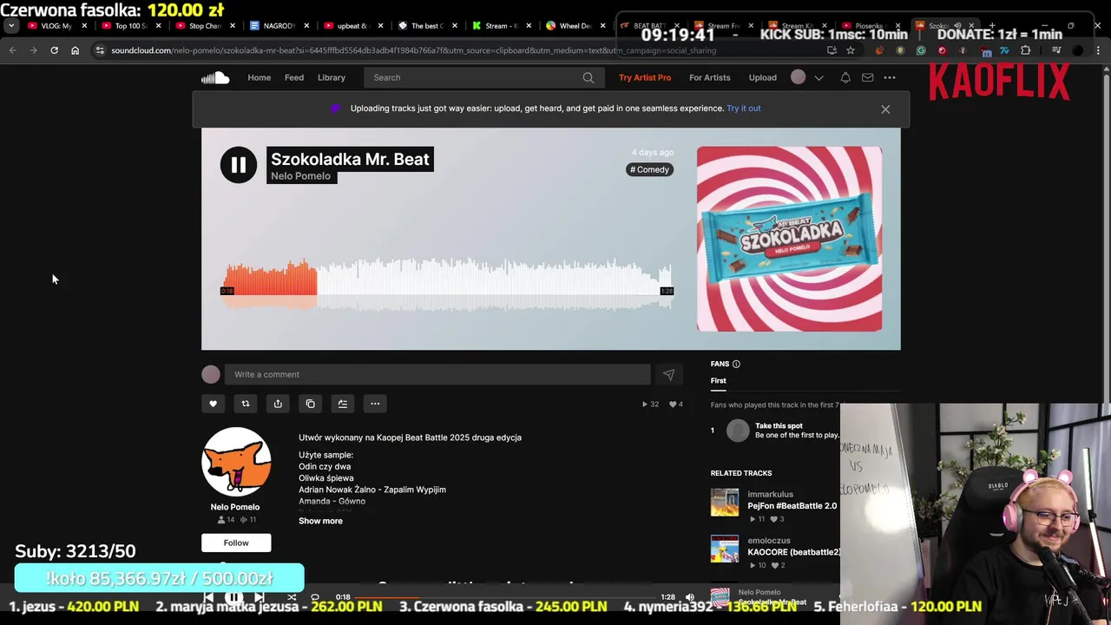Follow Nelo Pomelo

236,543
